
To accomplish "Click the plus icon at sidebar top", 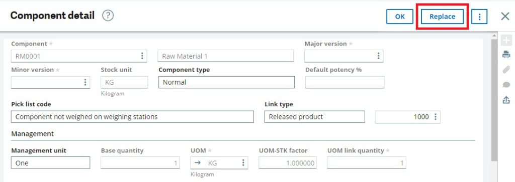I will click(x=506, y=41).
